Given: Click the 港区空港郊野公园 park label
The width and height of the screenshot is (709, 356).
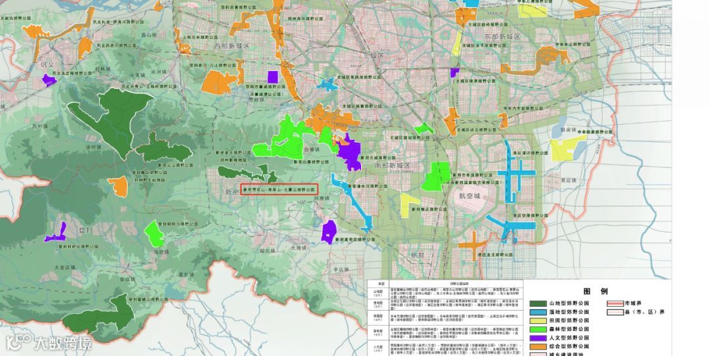Looking at the screenshot, I should (530, 215).
